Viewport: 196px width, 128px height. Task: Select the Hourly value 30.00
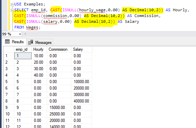click(x=39, y=69)
